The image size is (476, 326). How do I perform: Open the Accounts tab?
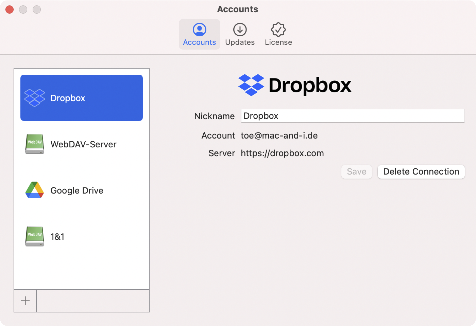click(200, 34)
